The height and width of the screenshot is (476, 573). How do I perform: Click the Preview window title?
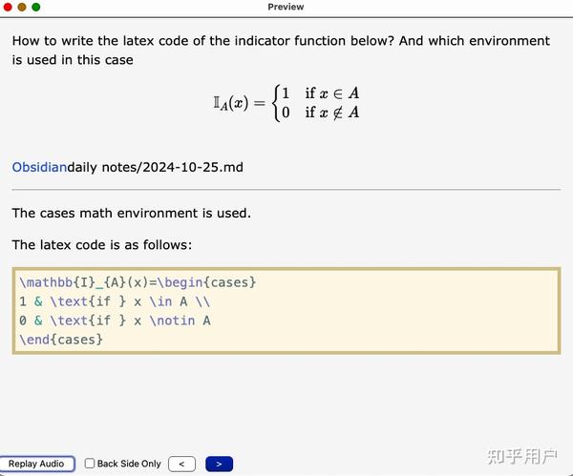[286, 7]
